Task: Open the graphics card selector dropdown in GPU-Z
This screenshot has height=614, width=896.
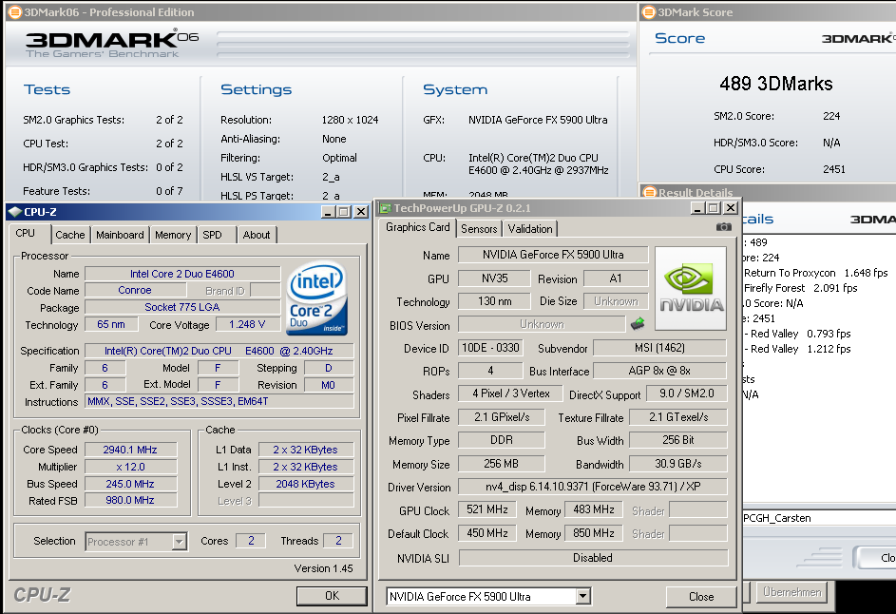Action: click(x=582, y=596)
